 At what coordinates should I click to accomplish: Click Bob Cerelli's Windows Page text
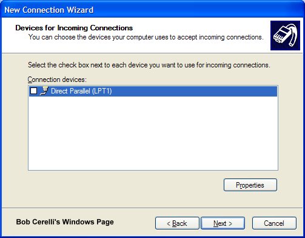click(65, 222)
